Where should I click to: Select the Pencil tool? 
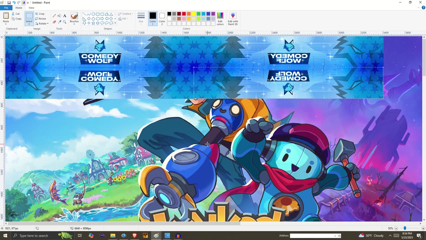click(54, 16)
